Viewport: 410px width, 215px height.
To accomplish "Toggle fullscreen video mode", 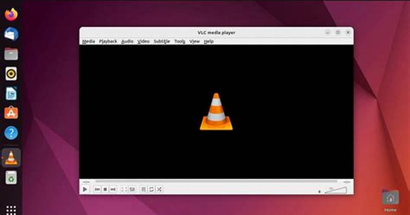I will (x=124, y=189).
